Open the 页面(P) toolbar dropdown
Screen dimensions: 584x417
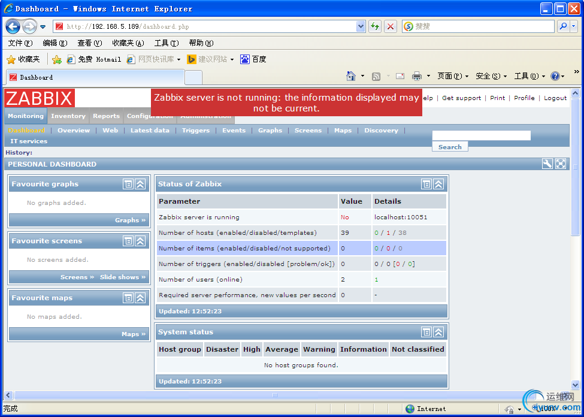point(453,76)
